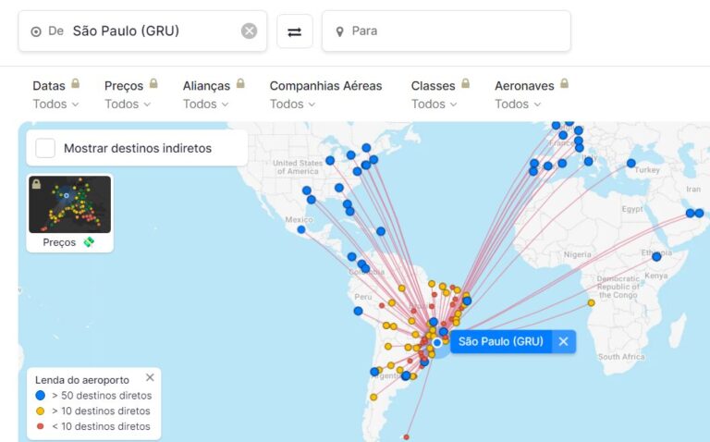Image resolution: width=710 pixels, height=442 pixels.
Task: Open the Classes filter dropdown
Action: pos(434,104)
